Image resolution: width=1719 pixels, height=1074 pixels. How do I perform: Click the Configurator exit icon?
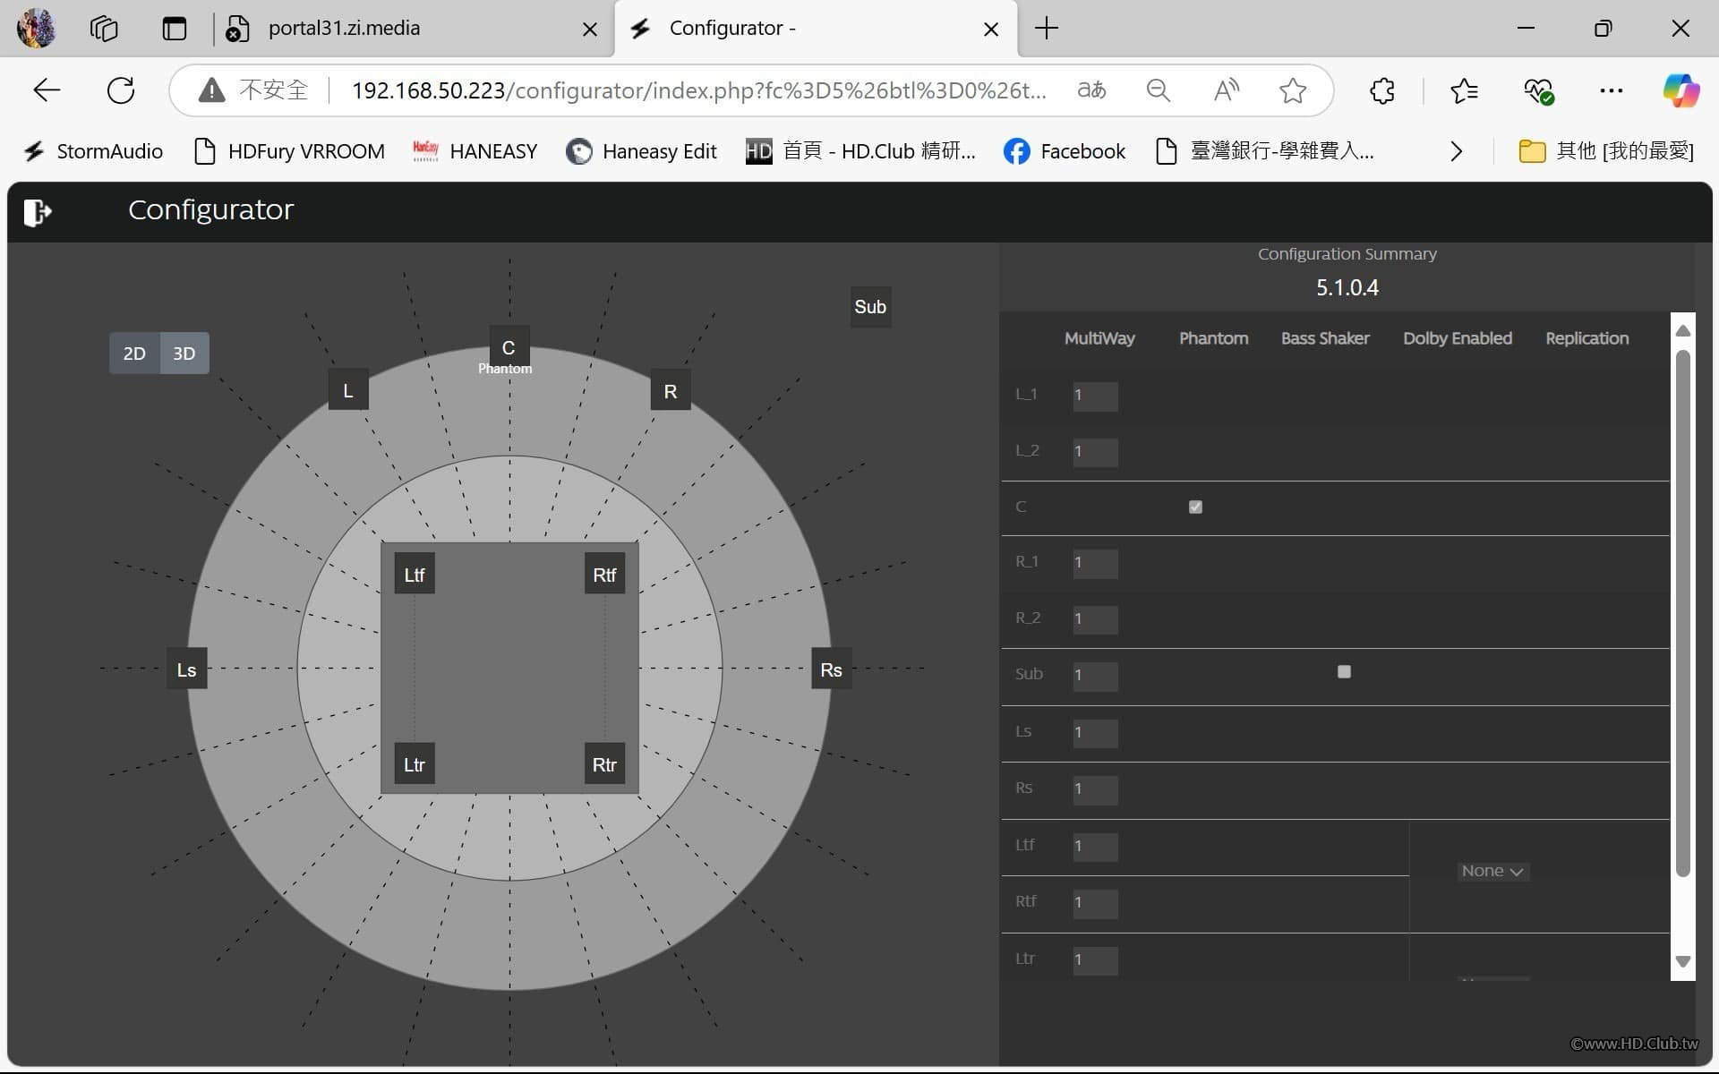37,212
